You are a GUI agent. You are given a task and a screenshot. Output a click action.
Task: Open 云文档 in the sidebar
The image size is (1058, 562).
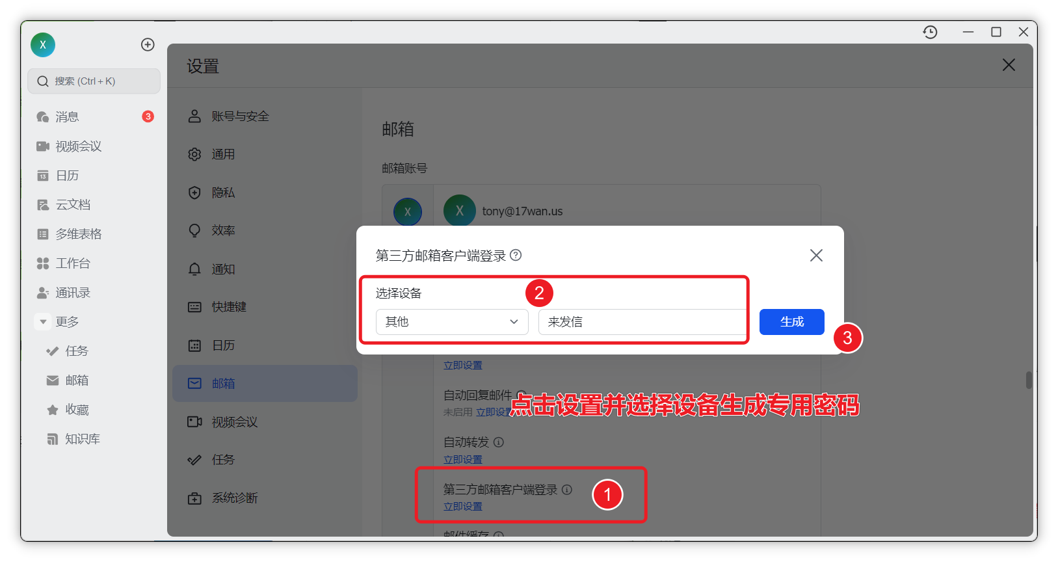click(72, 205)
